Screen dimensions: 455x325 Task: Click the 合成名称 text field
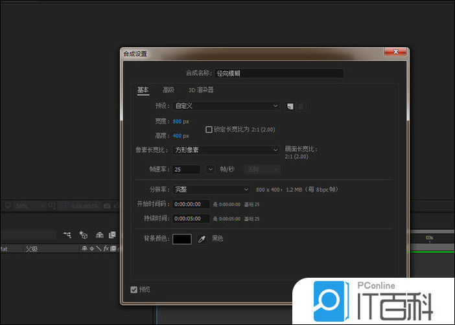click(288, 74)
